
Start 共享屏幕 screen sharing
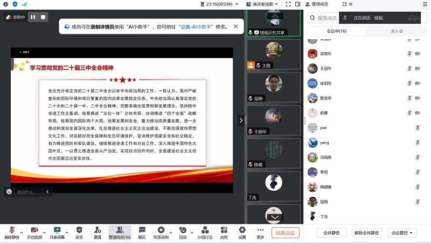tap(57, 233)
